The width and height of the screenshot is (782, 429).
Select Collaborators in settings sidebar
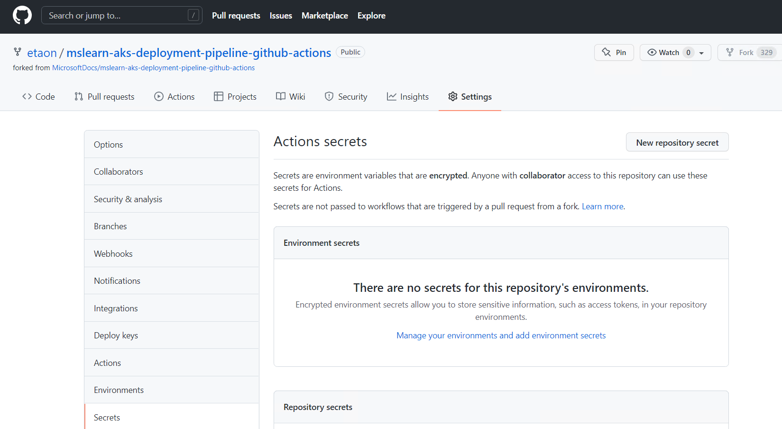(x=172, y=172)
